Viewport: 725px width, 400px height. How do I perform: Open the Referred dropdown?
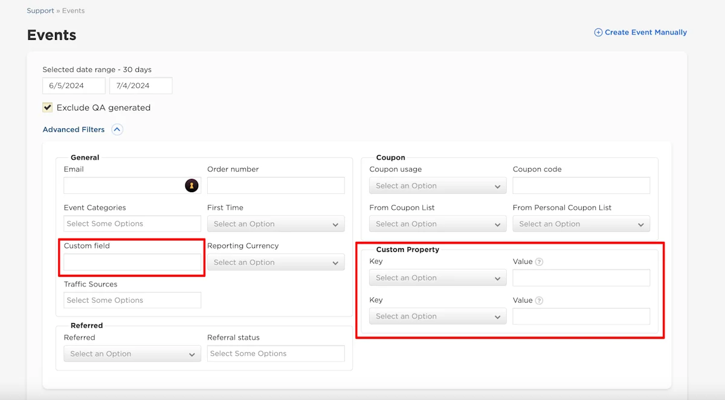(132, 353)
